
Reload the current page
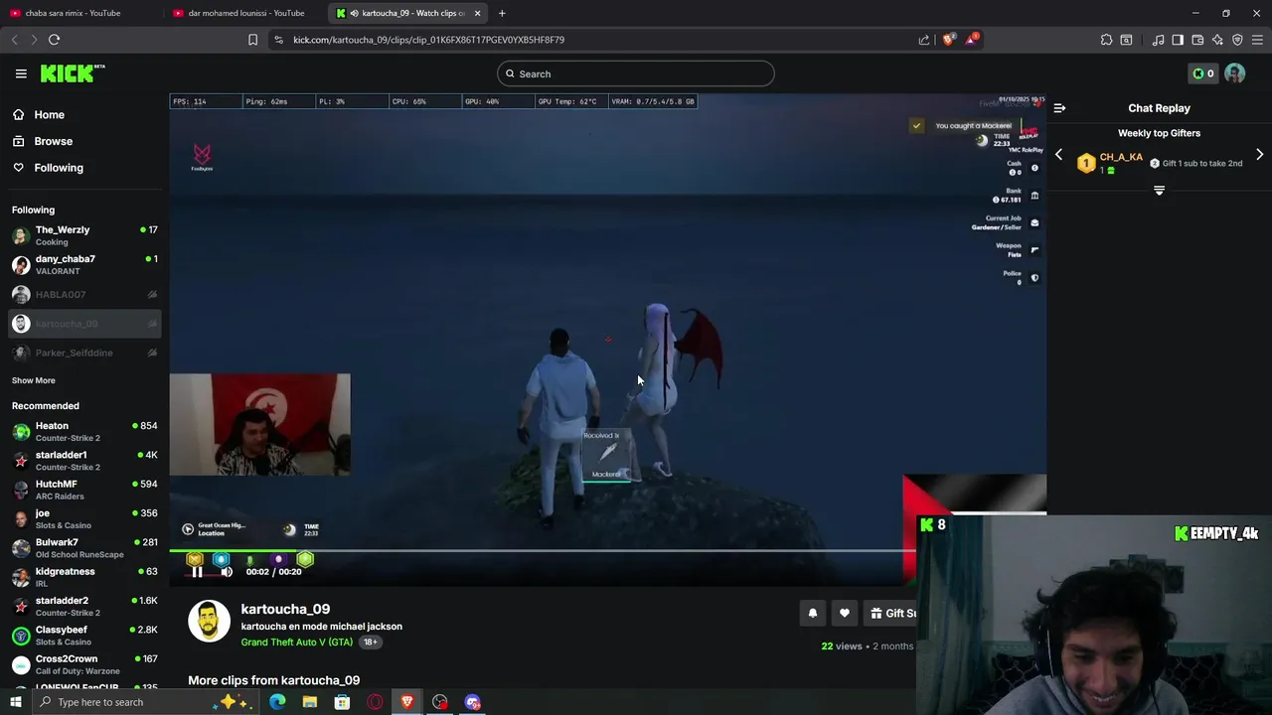54,40
